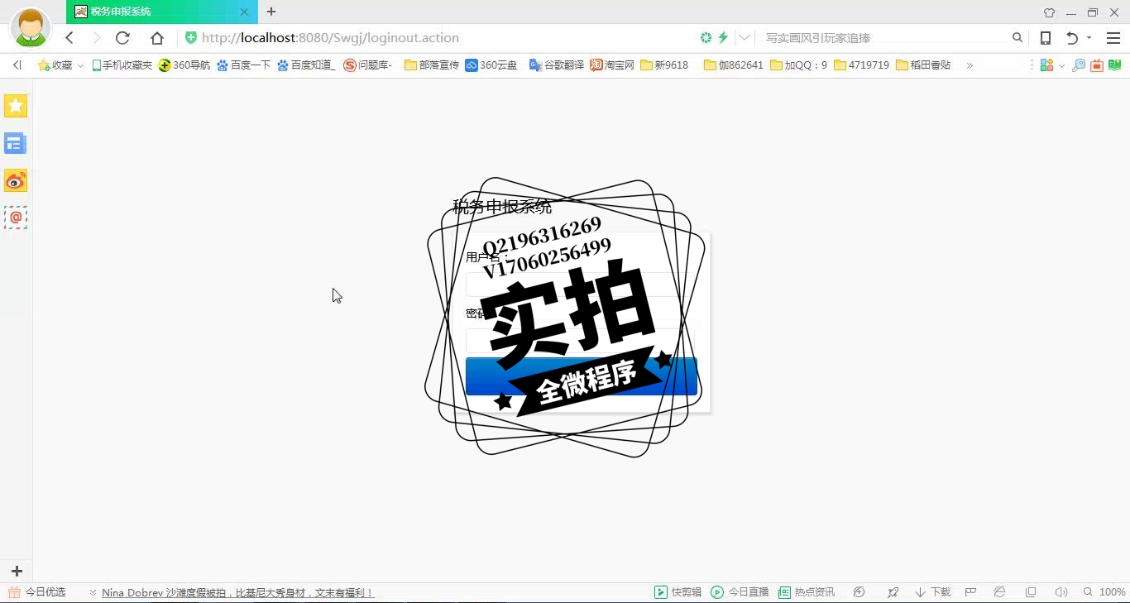Open 今日直播 in status bar
The height and width of the screenshot is (603, 1130).
coord(740,592)
